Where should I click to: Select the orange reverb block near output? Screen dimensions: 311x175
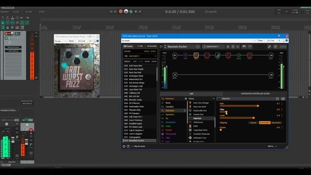coord(249,55)
